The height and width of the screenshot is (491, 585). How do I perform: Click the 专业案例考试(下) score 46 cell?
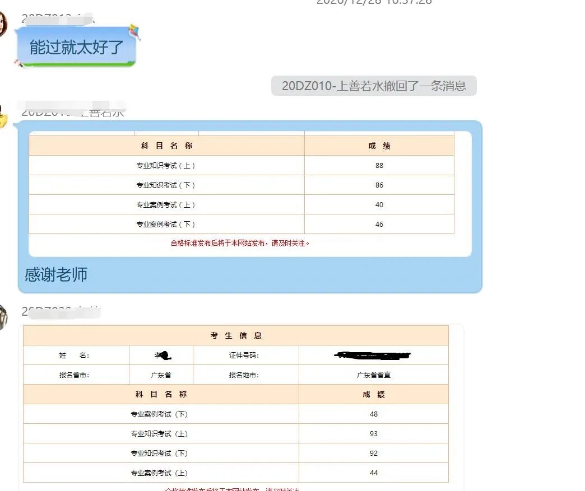point(379,224)
